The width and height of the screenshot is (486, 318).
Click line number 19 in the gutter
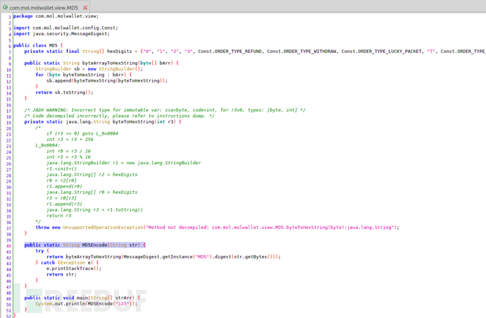coord(8,123)
